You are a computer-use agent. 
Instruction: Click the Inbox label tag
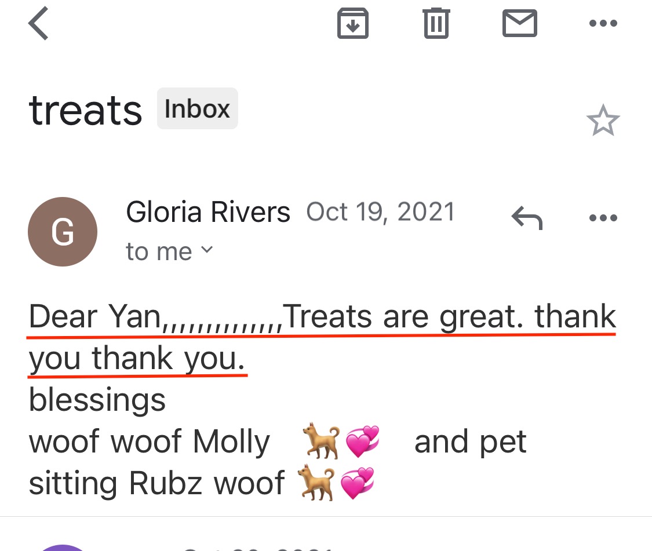pos(197,108)
